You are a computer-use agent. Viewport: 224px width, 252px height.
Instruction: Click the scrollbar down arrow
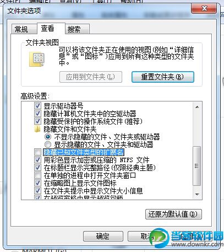(197, 194)
